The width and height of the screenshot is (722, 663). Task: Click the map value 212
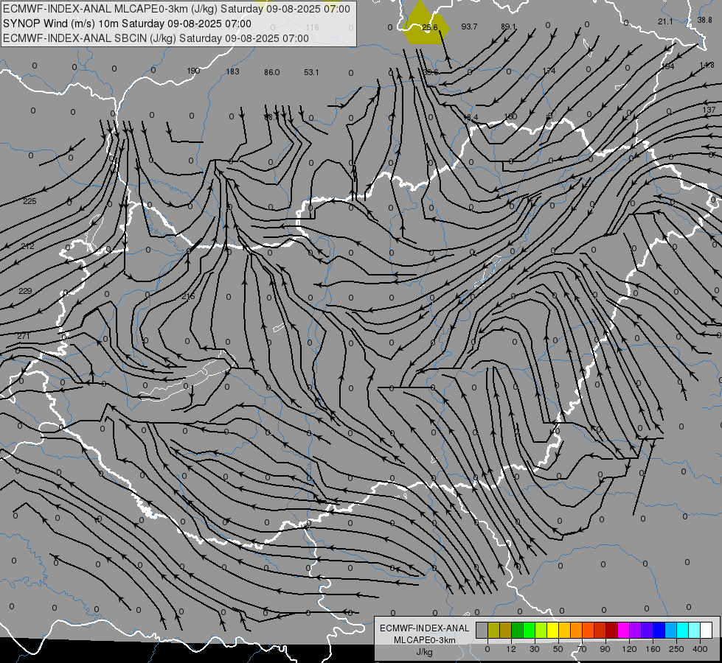[27, 246]
